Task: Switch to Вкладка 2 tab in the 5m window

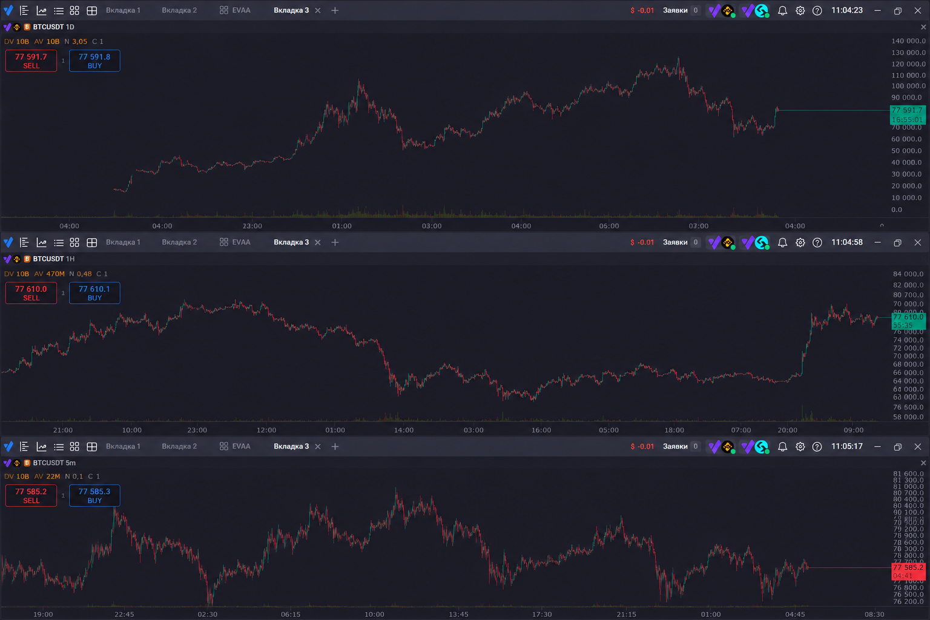Action: coord(179,446)
